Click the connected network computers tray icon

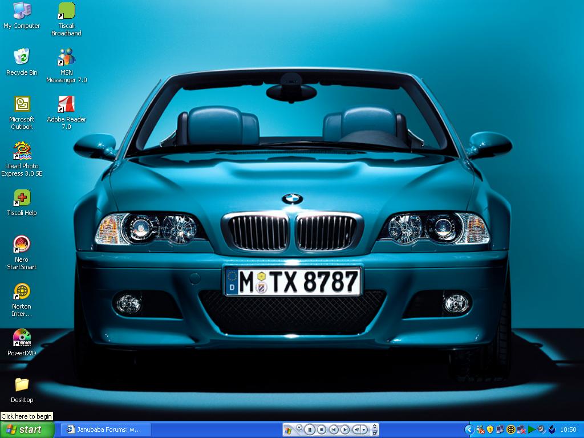[x=500, y=430]
